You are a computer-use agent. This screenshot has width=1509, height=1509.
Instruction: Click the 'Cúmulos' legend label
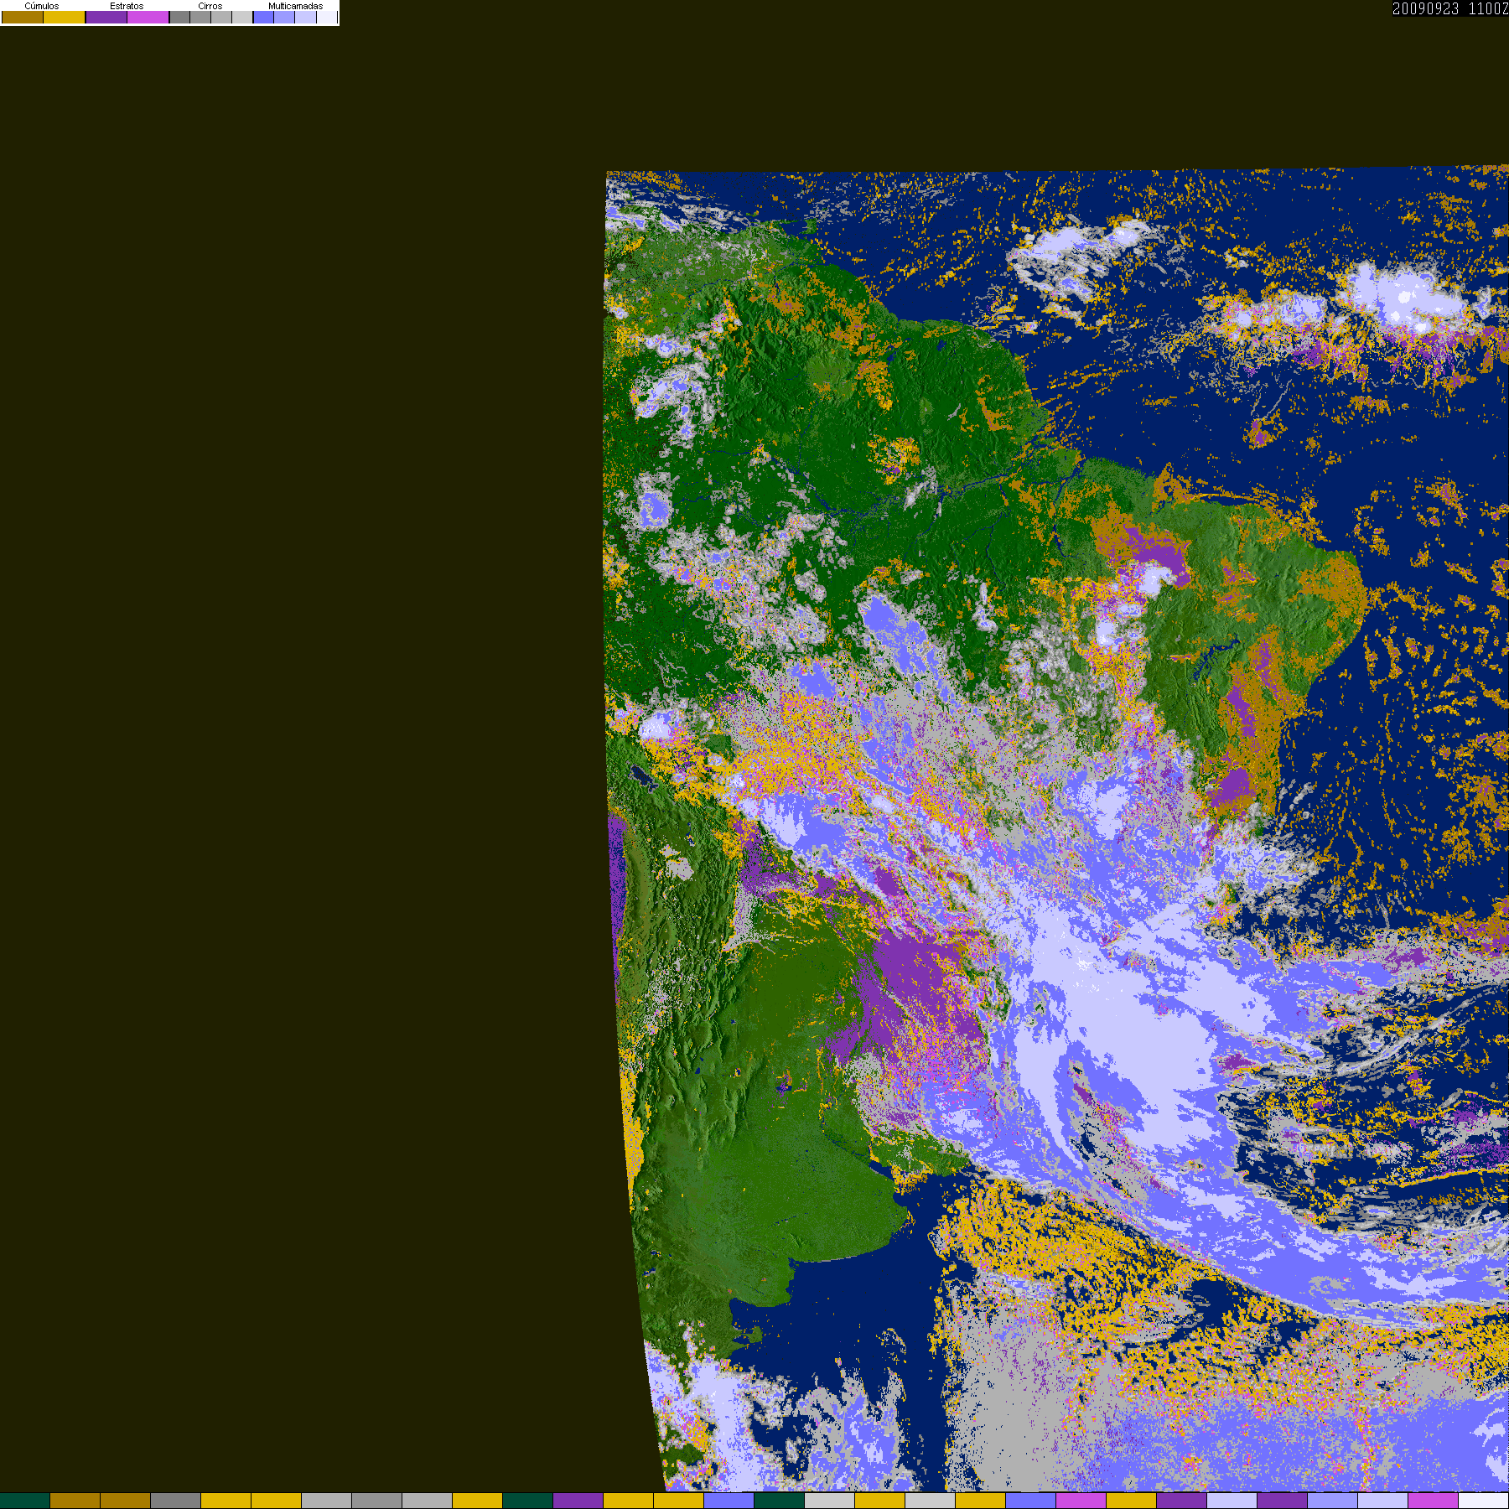coord(42,6)
